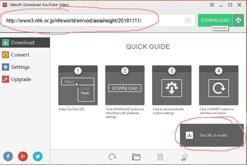Image resolution: width=247 pixels, height=165 pixels.
Task: Click the 'Click DOWNLOAD button to download' caption
Action: tap(125, 113)
